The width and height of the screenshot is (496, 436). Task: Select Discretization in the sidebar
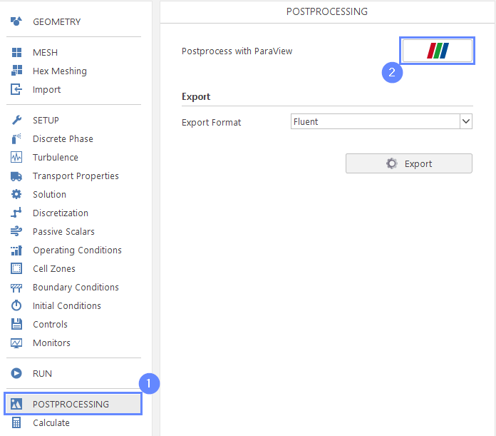click(x=61, y=213)
